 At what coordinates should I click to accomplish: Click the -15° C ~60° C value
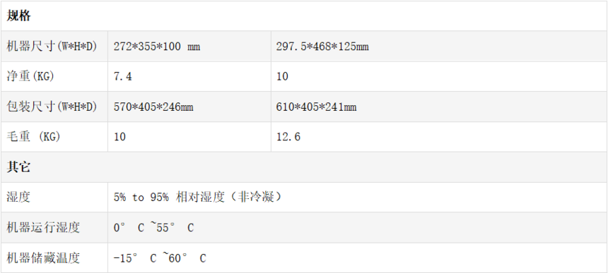pos(160,258)
